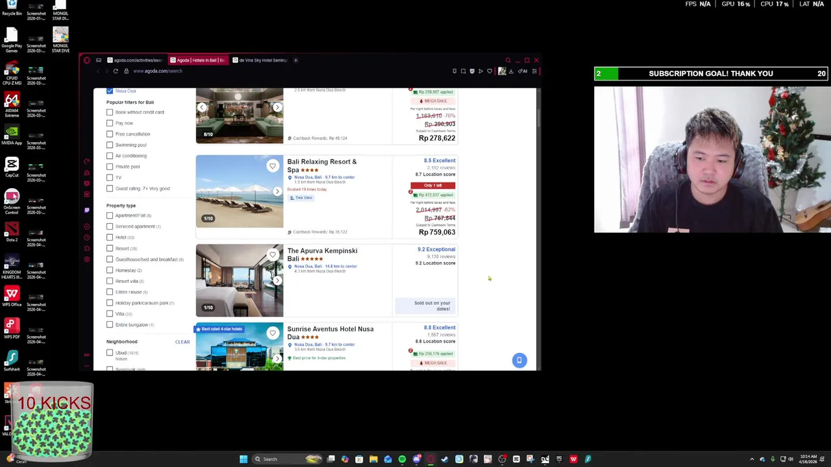This screenshot has height=467, width=831.
Task: Enable the Private pool filter
Action: click(110, 167)
